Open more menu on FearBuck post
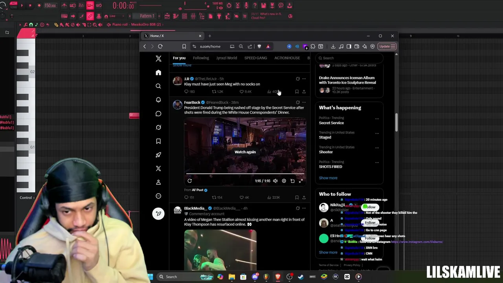The width and height of the screenshot is (503, 283). pos(304,102)
